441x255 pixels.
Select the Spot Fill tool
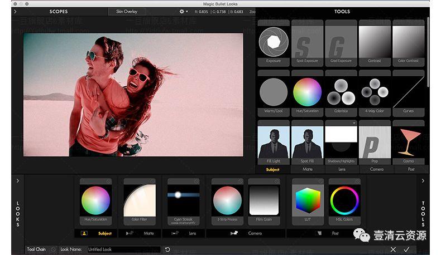[x=307, y=143]
